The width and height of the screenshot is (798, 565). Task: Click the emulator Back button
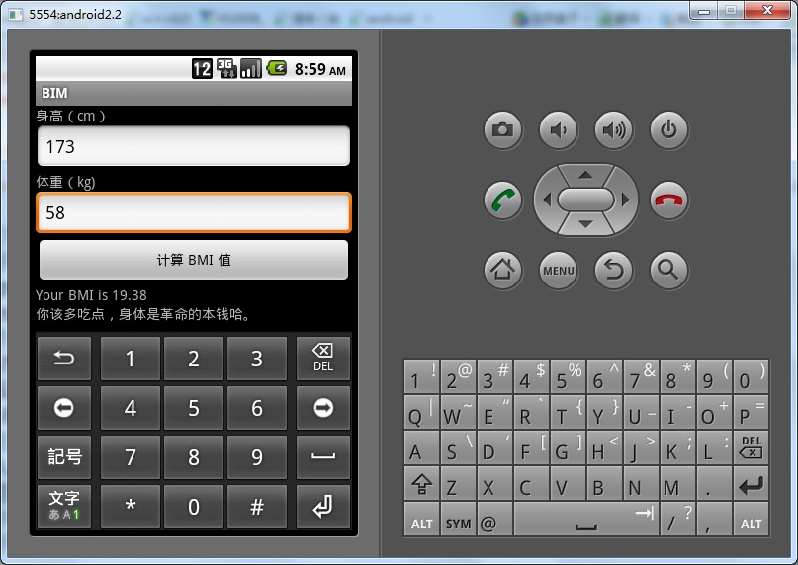pyautogui.click(x=614, y=270)
